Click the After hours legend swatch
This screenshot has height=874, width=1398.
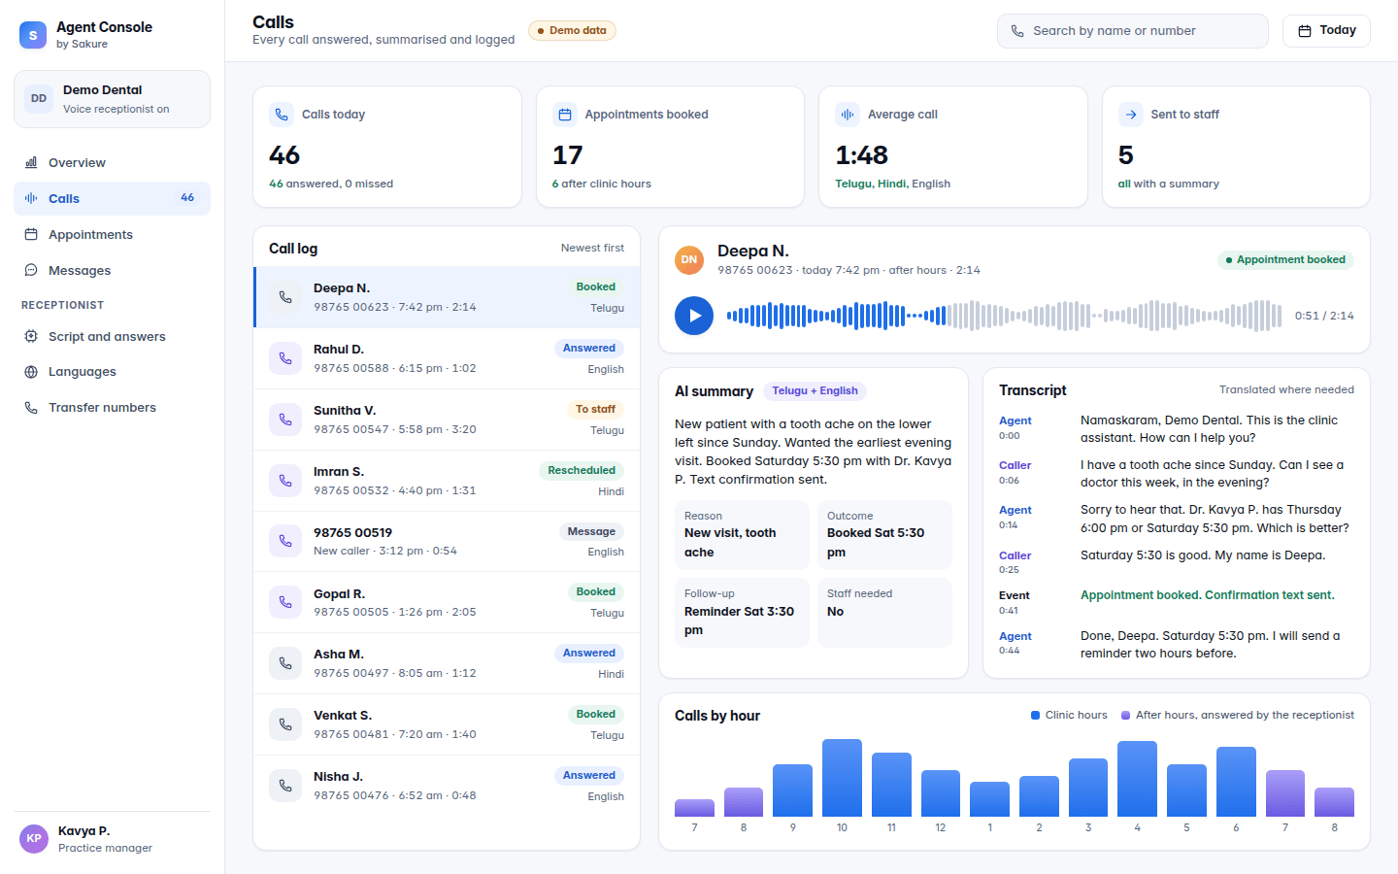(x=1126, y=715)
